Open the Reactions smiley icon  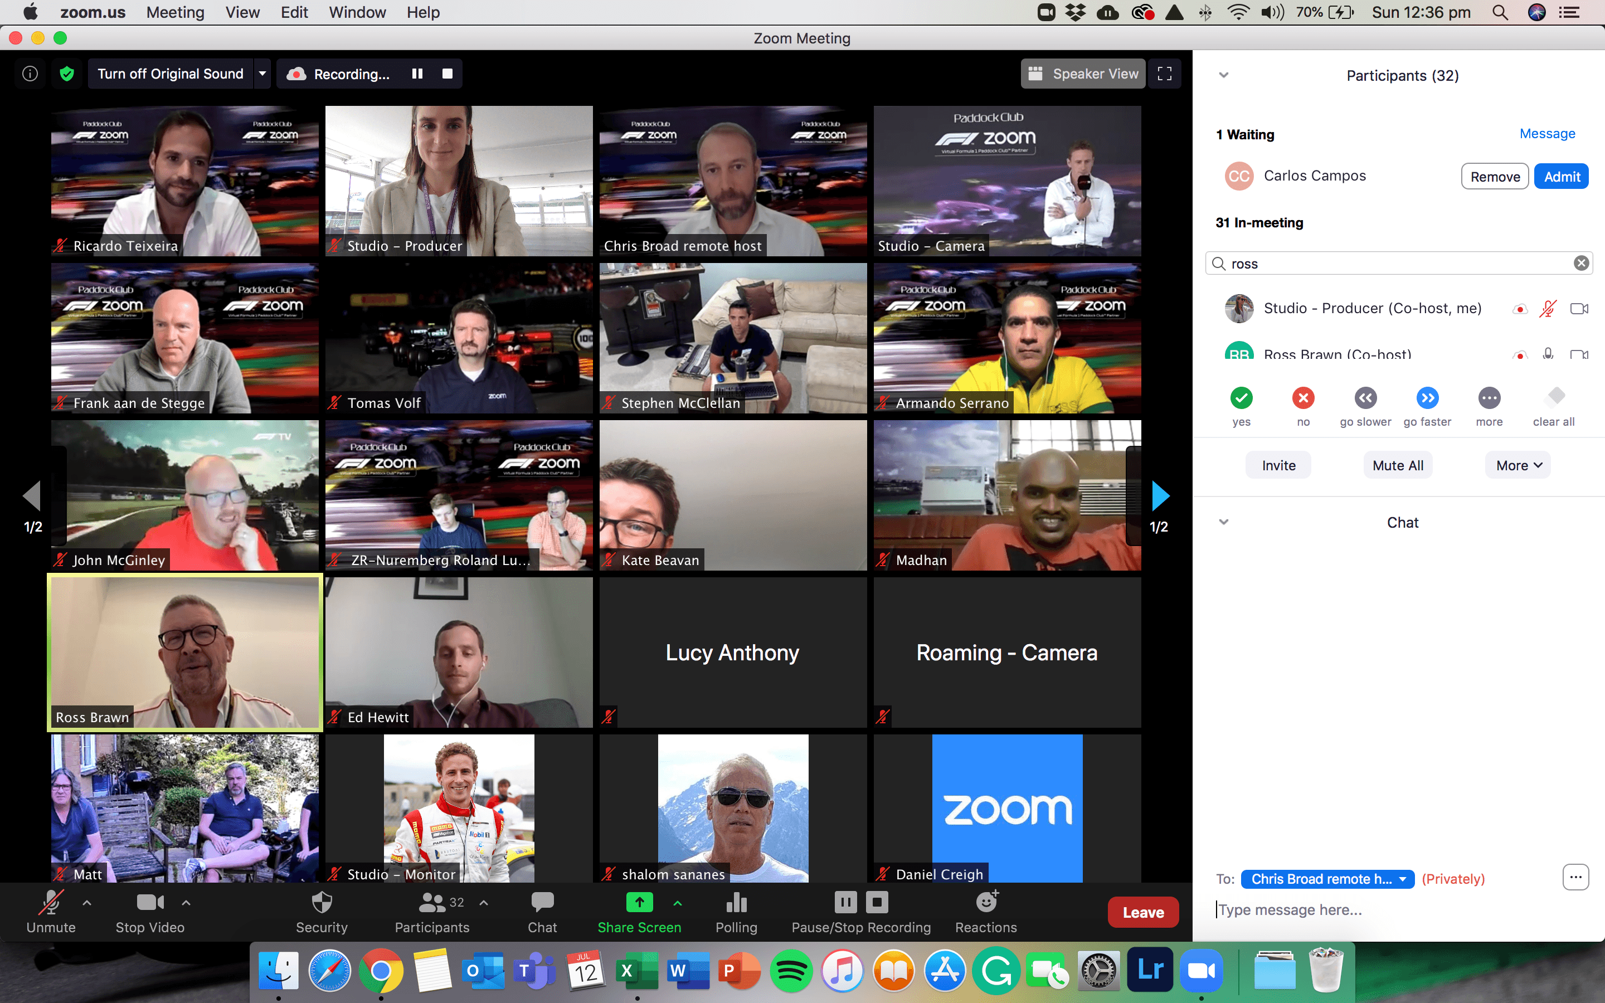[986, 903]
